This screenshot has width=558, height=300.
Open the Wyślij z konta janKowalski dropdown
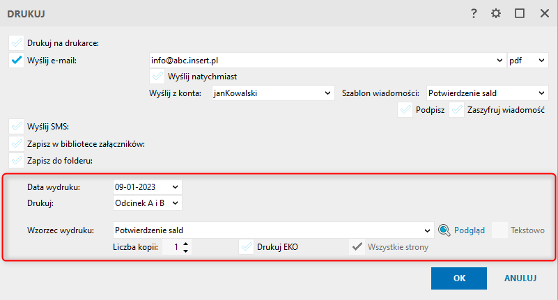273,93
